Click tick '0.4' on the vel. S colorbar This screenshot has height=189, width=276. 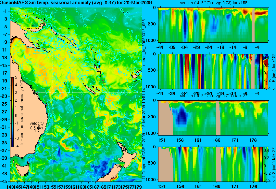266,151
